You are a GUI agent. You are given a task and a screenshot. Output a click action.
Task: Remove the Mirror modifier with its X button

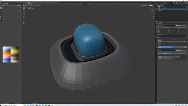coord(187,25)
